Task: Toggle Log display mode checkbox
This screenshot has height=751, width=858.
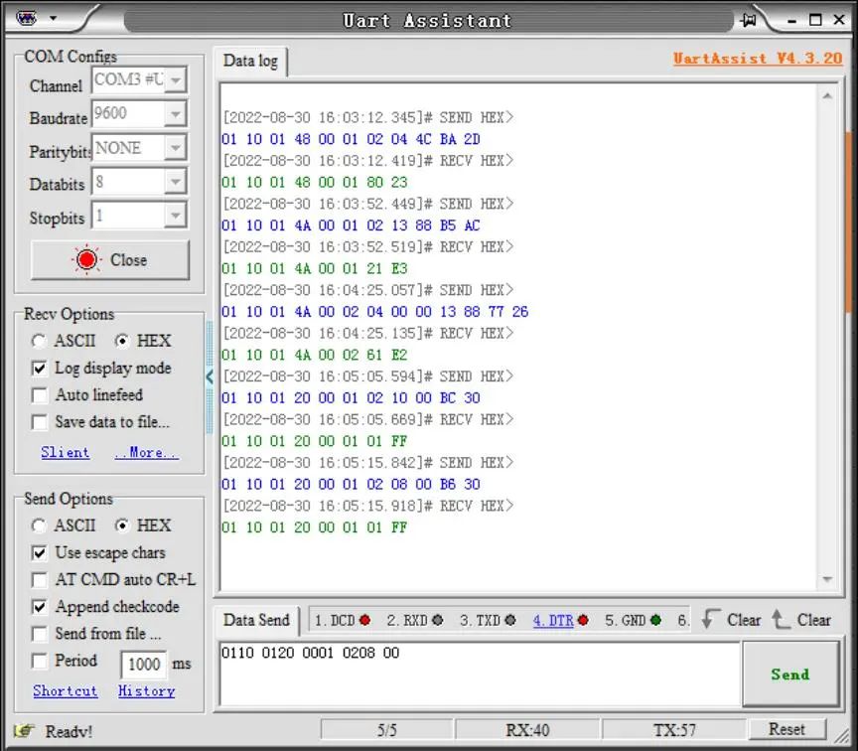Action: 40,368
